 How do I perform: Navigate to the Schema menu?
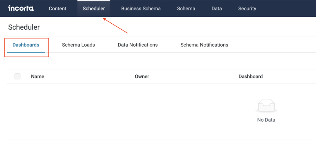click(x=186, y=9)
